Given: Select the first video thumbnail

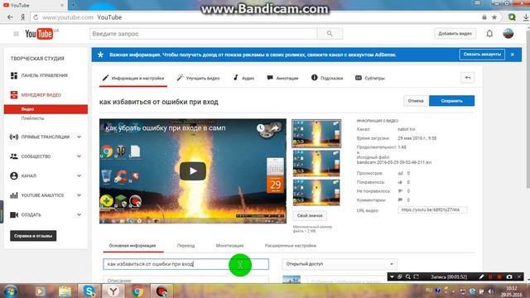Looking at the screenshot, I should [x=316, y=133].
